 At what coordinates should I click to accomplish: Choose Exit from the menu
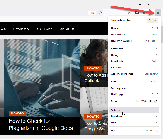[134, 131]
